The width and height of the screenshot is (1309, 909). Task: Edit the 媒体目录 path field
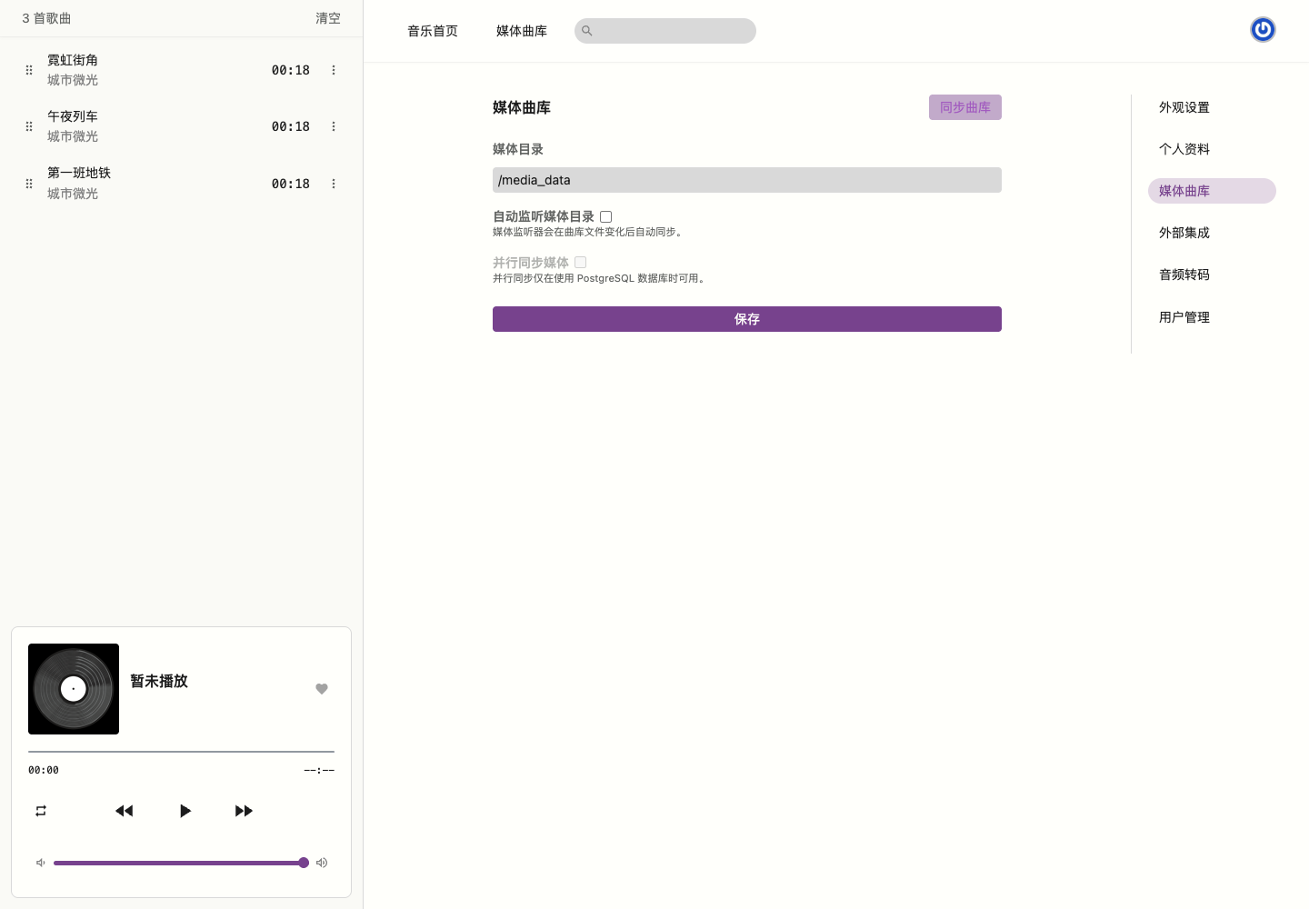click(747, 180)
